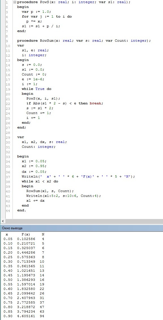The width and height of the screenshot is (163, 320).
Task: Click output value 0.325037
Action: [26, 248]
